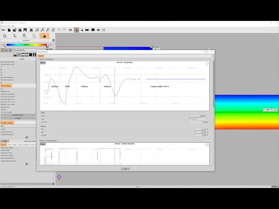This screenshot has height=209, width=279.
Task: Click OK to close Advanced flows dialog
Action: pyautogui.click(x=126, y=169)
